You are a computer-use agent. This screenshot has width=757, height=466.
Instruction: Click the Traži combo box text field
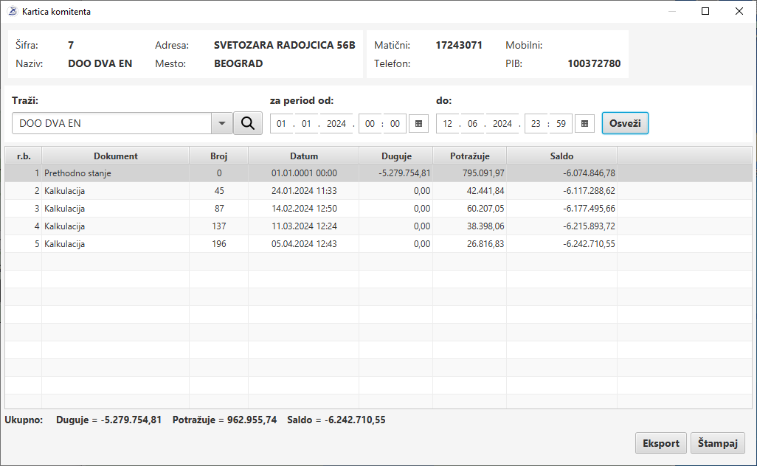(x=111, y=124)
